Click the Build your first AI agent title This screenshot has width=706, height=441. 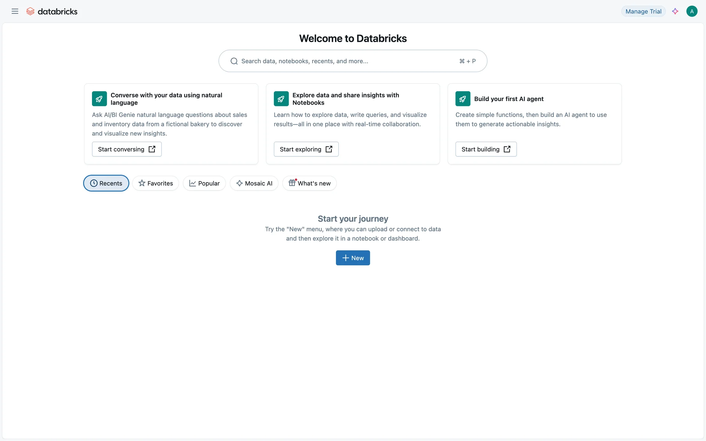pyautogui.click(x=509, y=99)
